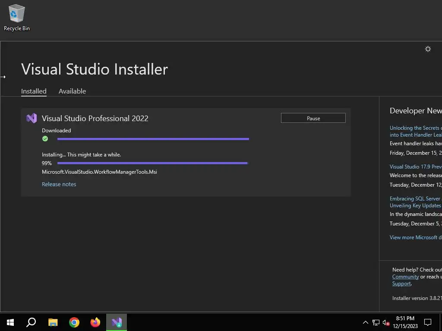The width and height of the screenshot is (442, 331).
Task: Open Embracing SQL Server news article
Action: tap(416, 202)
